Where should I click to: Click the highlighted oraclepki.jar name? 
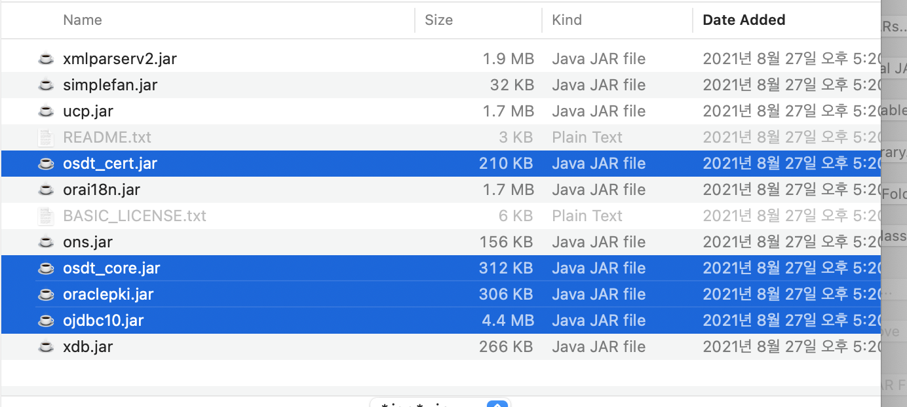[x=108, y=294]
